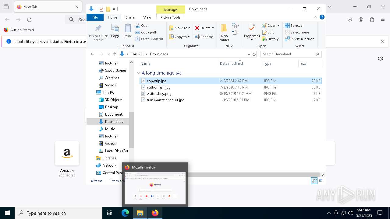Viewport: 390px width, 219px height.
Task: Minimize the ribbon chevron
Action: (x=315, y=17)
